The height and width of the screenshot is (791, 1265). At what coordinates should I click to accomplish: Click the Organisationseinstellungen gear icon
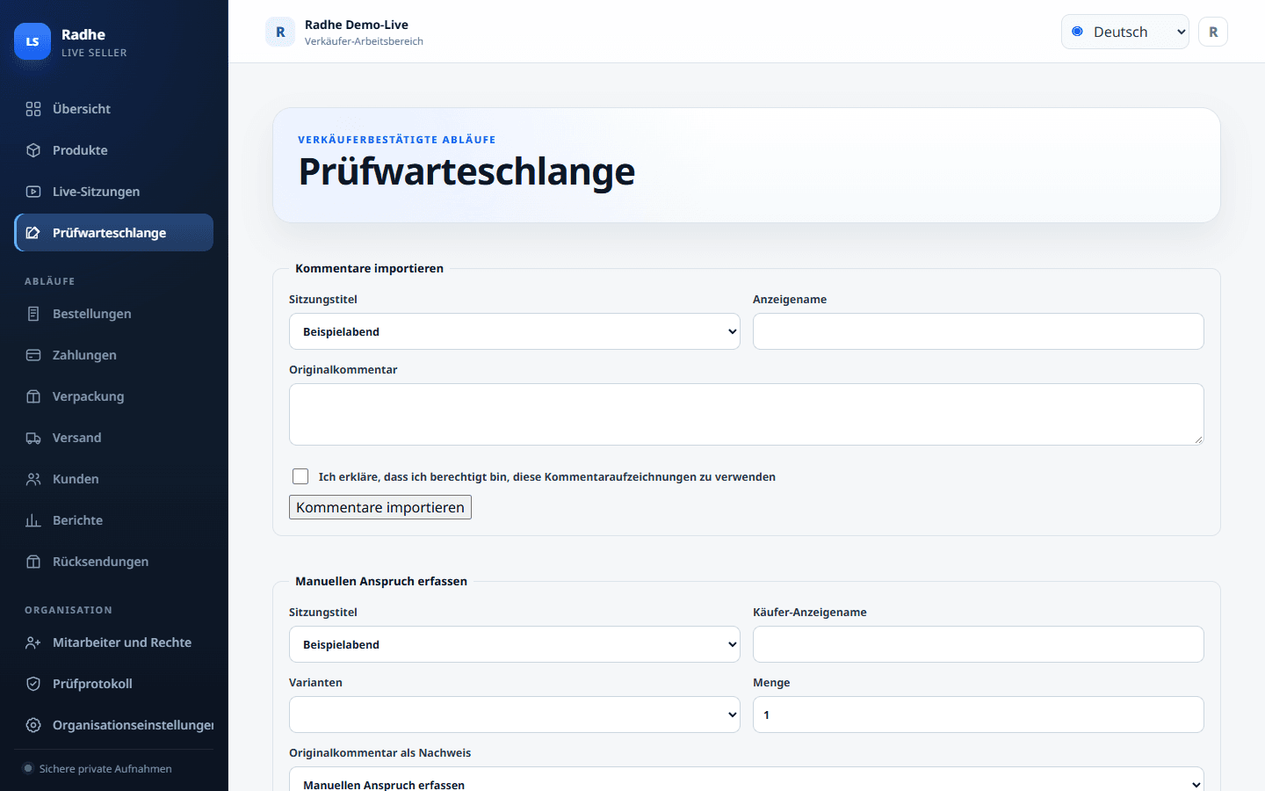coord(33,725)
